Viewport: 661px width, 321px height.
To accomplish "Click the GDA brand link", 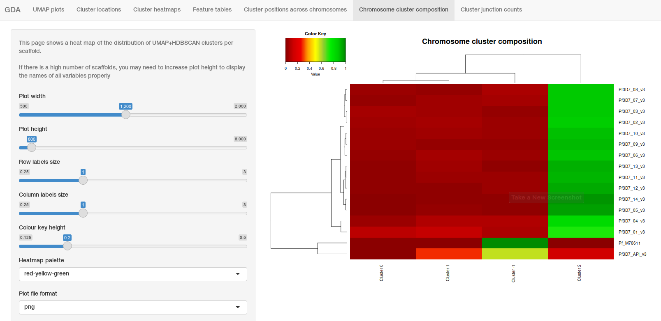I will [x=13, y=10].
